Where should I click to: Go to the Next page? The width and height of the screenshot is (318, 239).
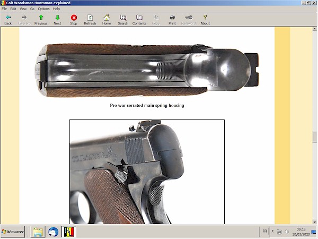click(57, 20)
